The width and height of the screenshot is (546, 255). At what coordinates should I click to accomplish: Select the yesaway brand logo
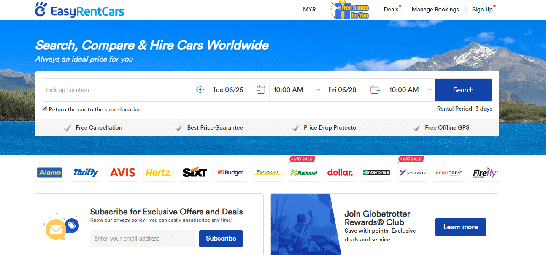413,172
